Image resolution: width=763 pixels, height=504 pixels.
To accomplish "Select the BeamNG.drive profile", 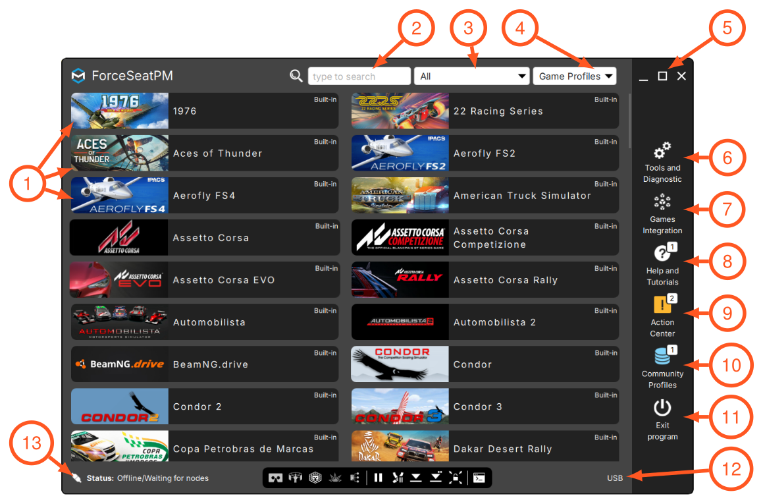I will point(205,364).
